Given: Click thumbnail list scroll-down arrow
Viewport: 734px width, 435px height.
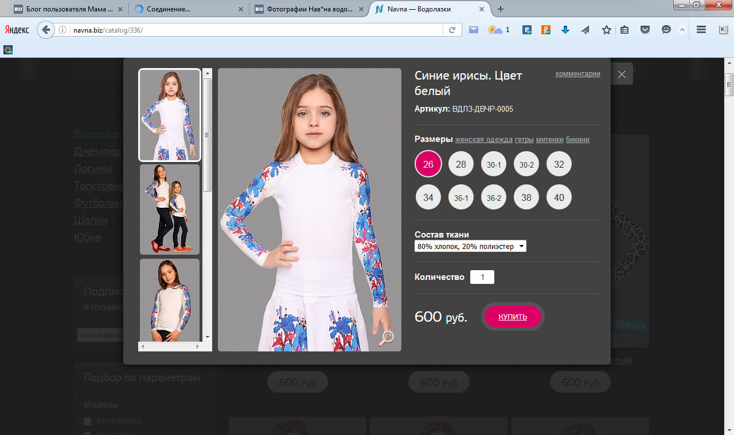Looking at the screenshot, I should tap(208, 337).
